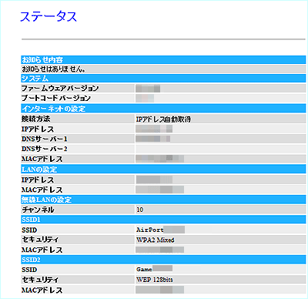Click the ステータス page heading

49,16
